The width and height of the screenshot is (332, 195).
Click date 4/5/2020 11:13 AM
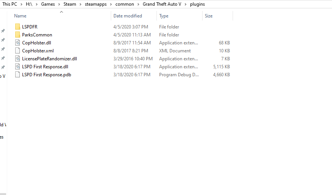coord(132,35)
